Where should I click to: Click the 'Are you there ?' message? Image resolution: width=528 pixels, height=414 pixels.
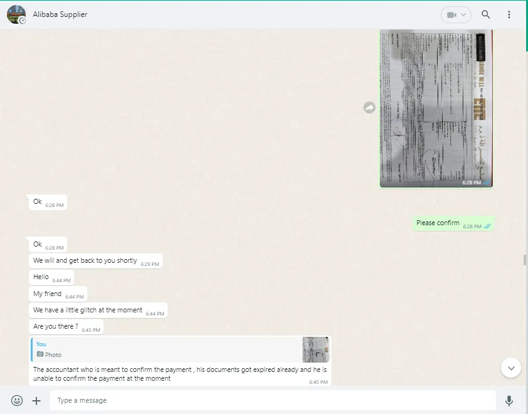66,327
